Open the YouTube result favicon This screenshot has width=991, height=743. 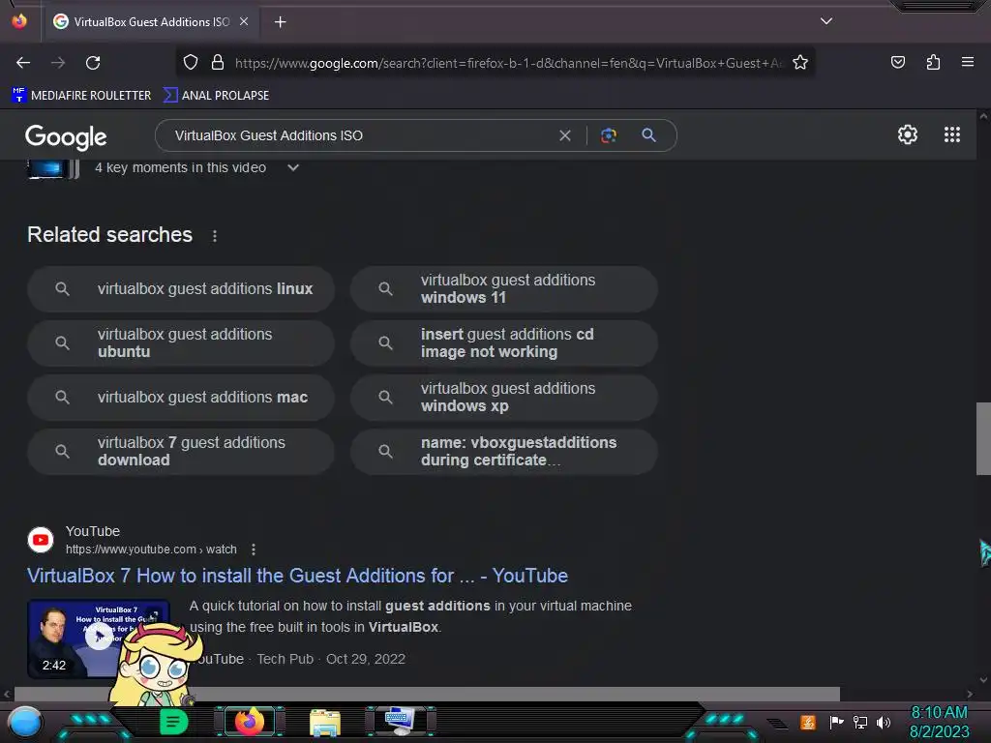point(41,540)
